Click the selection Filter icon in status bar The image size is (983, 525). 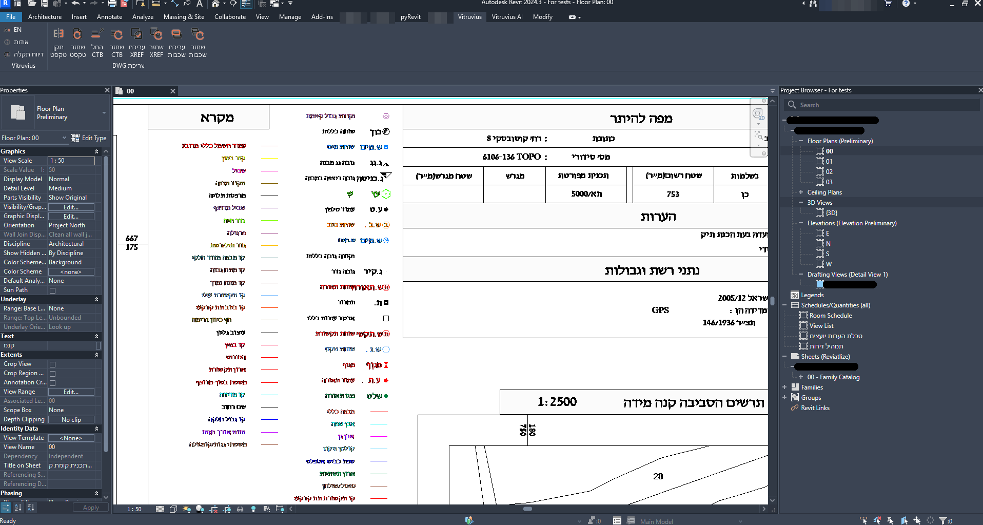click(943, 520)
